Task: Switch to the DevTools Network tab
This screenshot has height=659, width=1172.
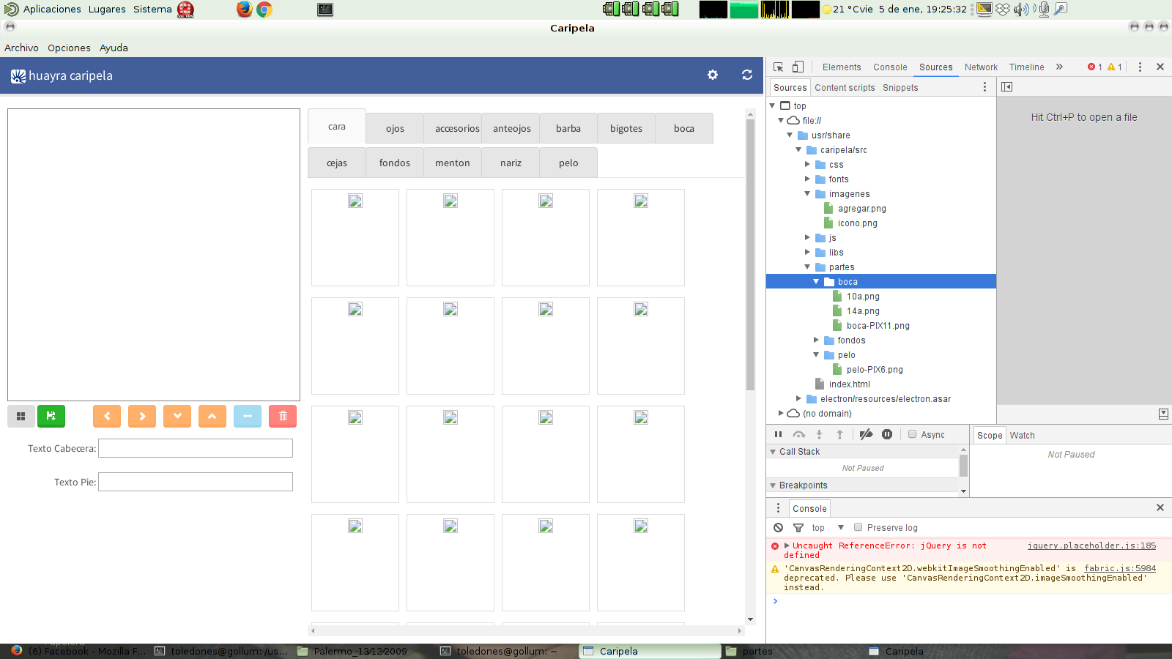Action: click(981, 67)
